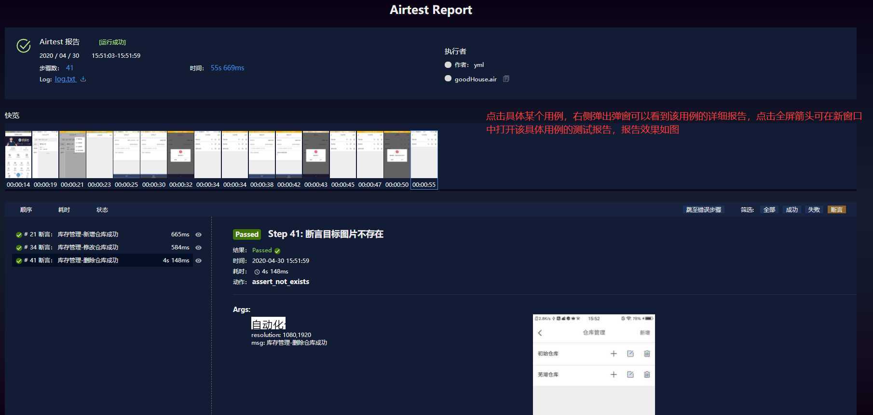Click plus icon on 初始仓库 row
This screenshot has width=873, height=415.
tap(614, 353)
